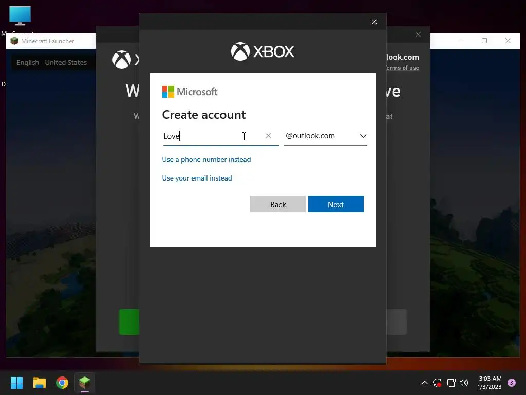Open the sync status tray icon
The image size is (526, 395).
point(437,383)
